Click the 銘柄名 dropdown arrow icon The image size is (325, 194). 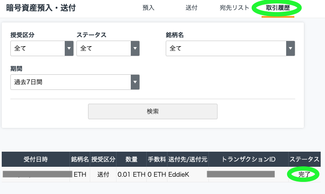pos(290,48)
